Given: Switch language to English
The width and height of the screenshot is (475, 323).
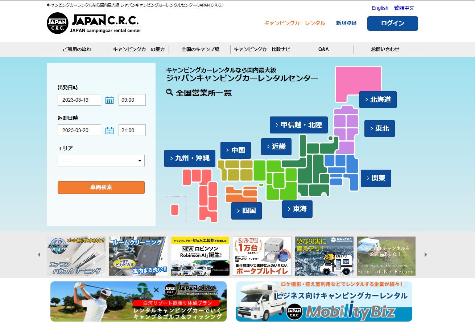Looking at the screenshot, I should point(380,8).
